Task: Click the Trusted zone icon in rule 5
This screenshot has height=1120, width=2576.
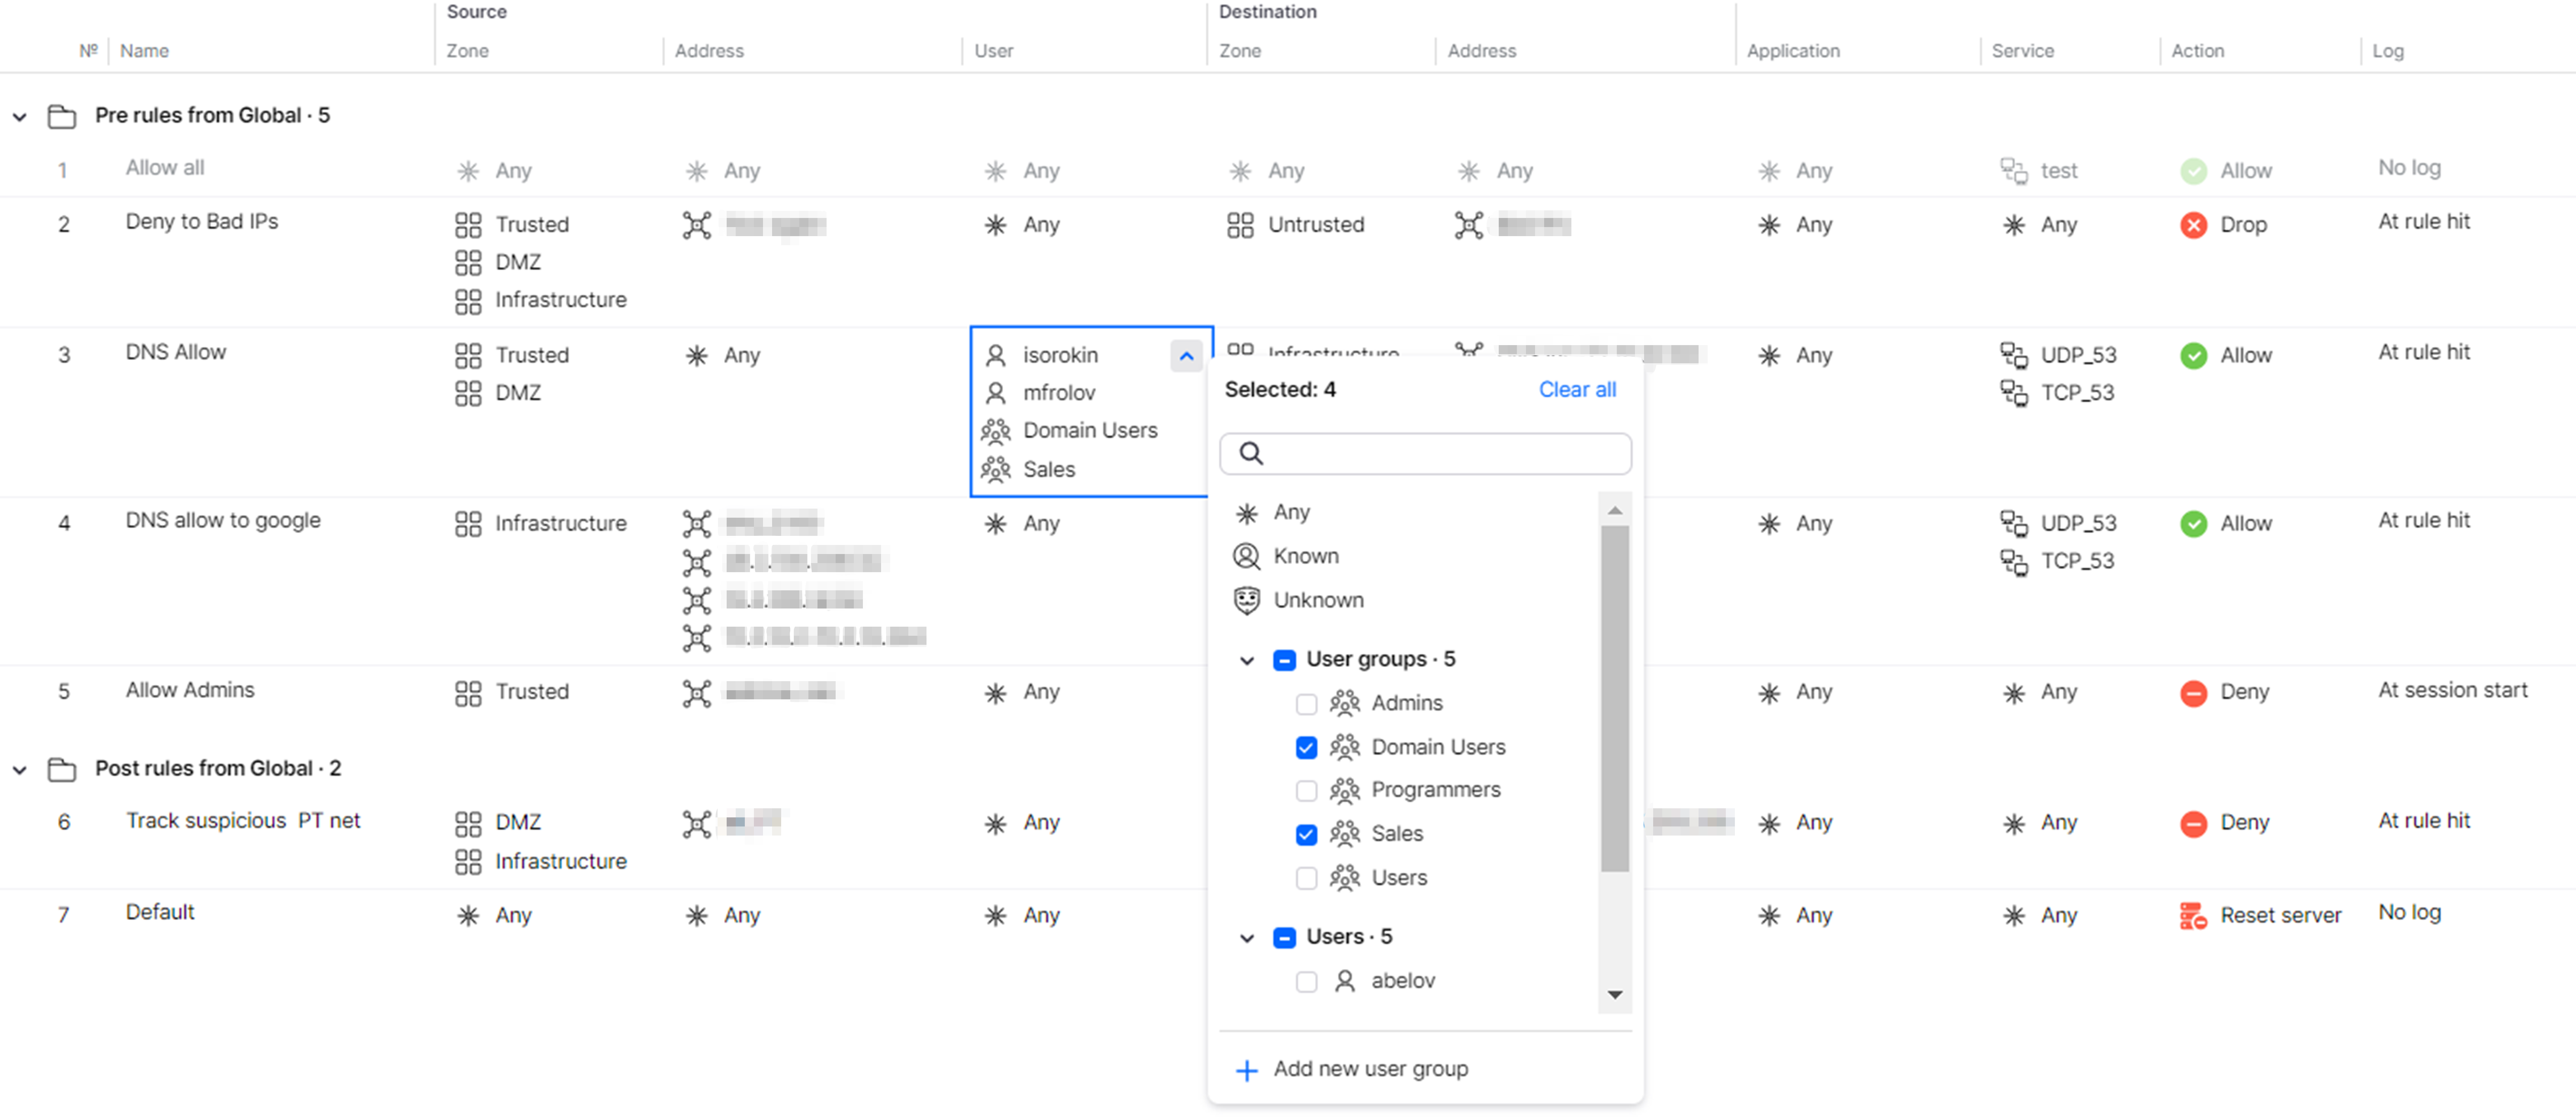Action: [x=468, y=693]
